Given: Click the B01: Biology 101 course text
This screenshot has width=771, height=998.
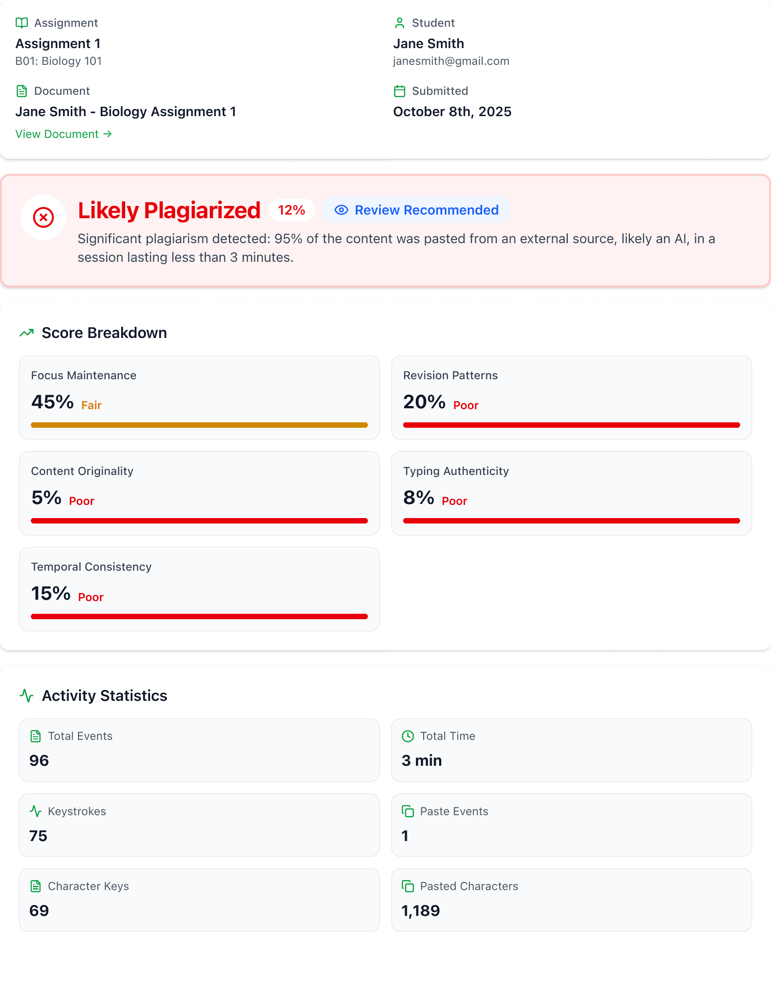Looking at the screenshot, I should 59,61.
